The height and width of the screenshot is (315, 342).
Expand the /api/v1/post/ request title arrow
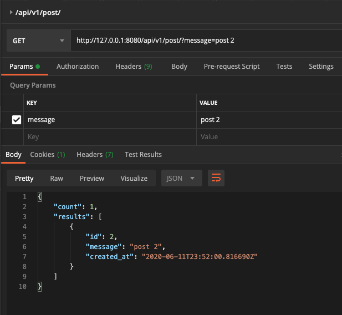pos(11,12)
